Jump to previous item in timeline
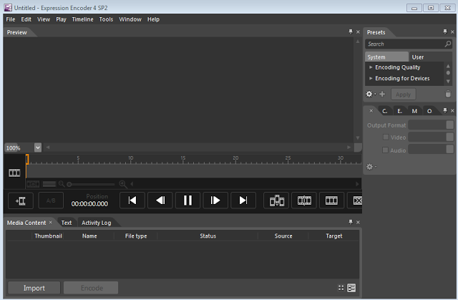Screen dimensions: 458x300 coord(132,200)
